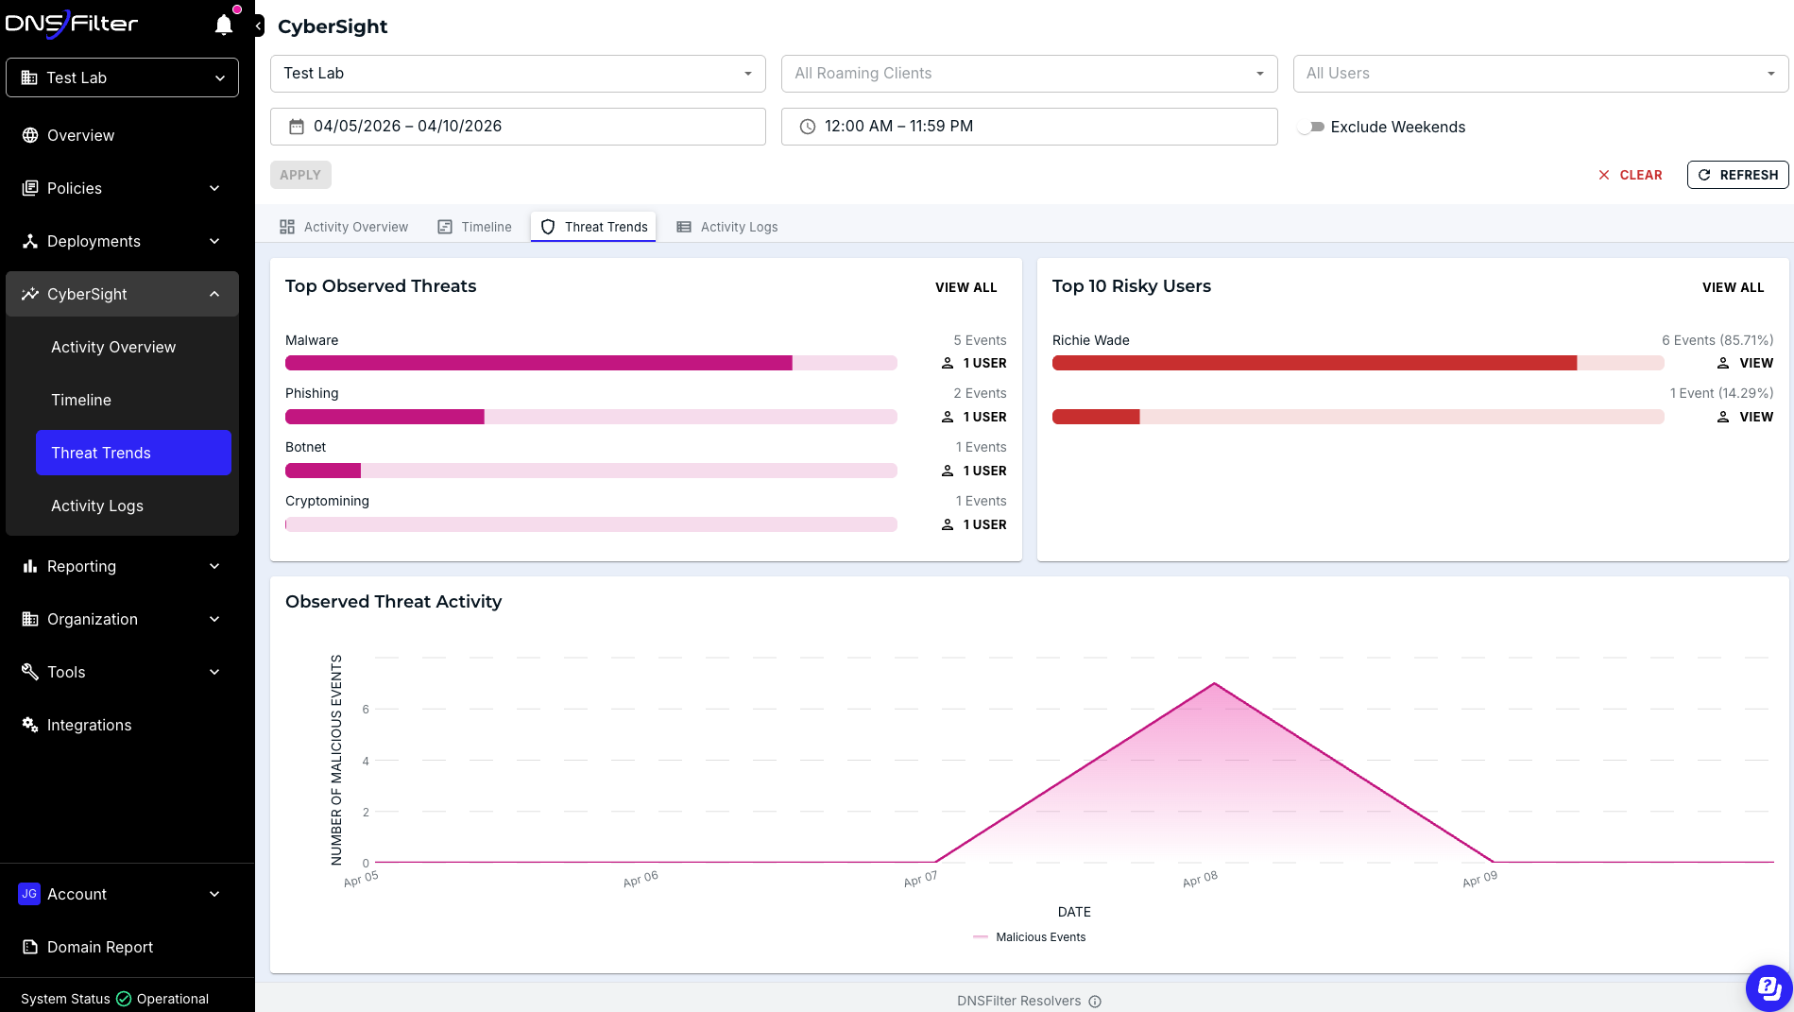Switch to the Timeline tab
The width and height of the screenshot is (1794, 1012).
[x=474, y=227]
